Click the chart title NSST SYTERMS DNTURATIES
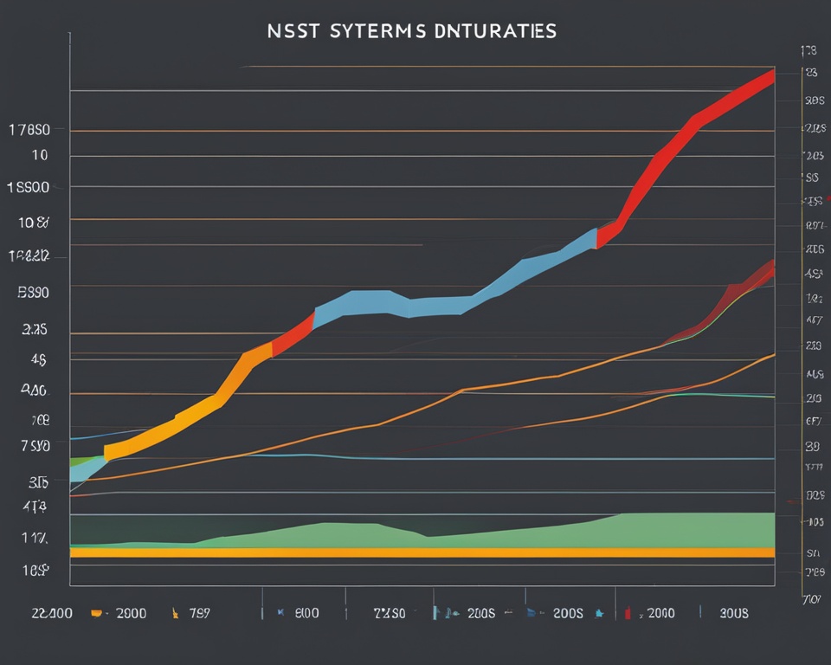Viewport: 831px width, 665px height. [412, 31]
